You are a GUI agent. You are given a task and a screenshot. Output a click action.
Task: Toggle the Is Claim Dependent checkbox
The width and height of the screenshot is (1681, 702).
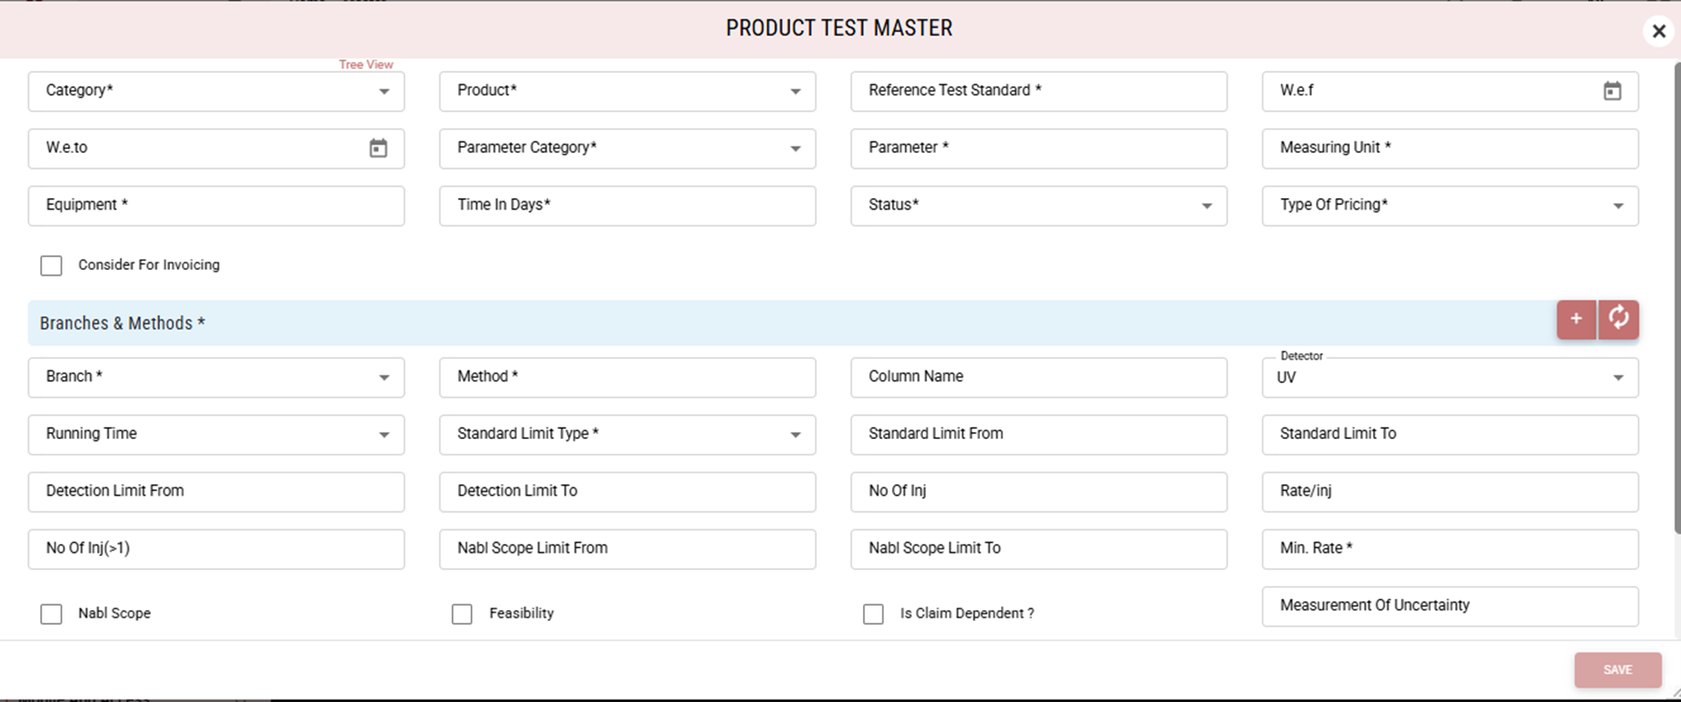(x=873, y=614)
